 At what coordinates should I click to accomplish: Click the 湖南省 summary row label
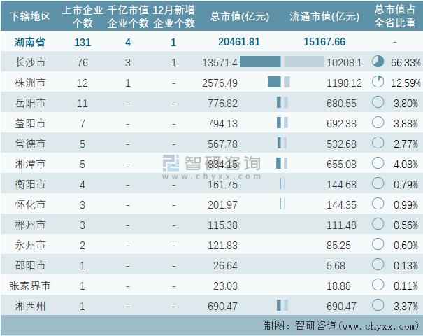[30, 42]
